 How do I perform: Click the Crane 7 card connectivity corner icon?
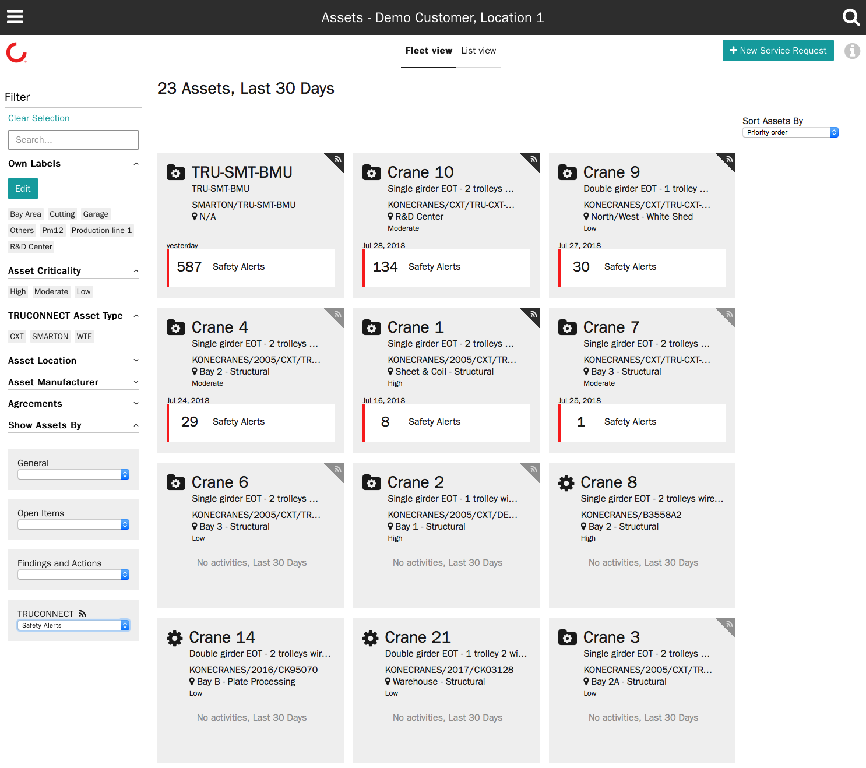728,314
